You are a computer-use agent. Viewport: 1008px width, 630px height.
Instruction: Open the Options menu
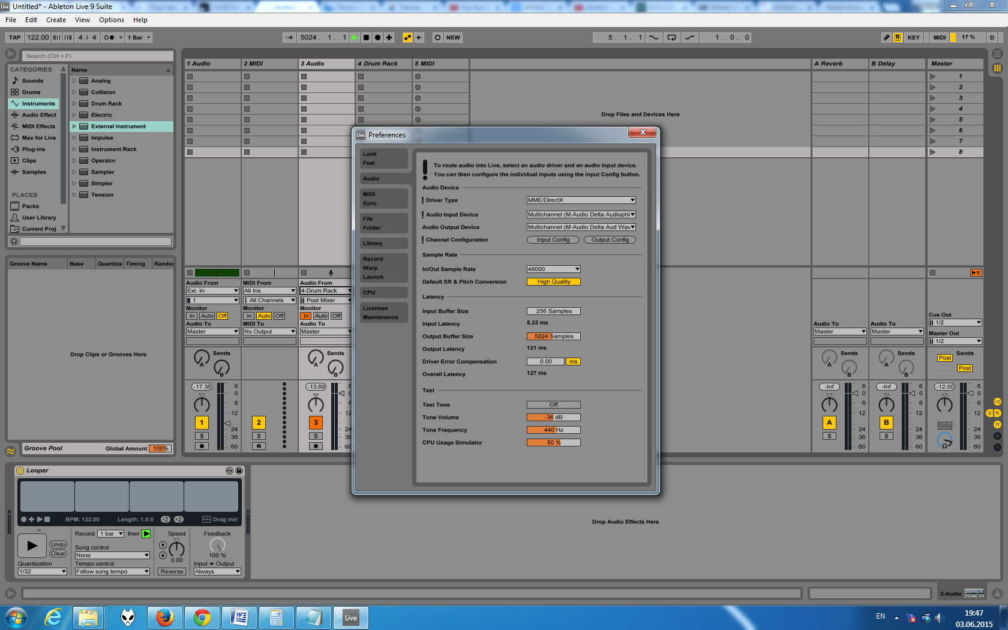coord(112,20)
